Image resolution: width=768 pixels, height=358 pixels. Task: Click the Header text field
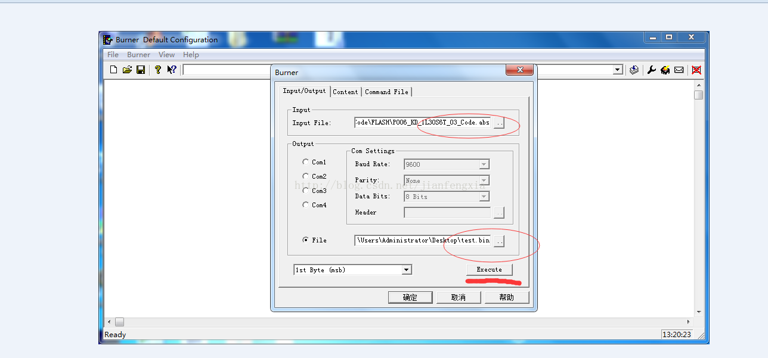point(447,213)
